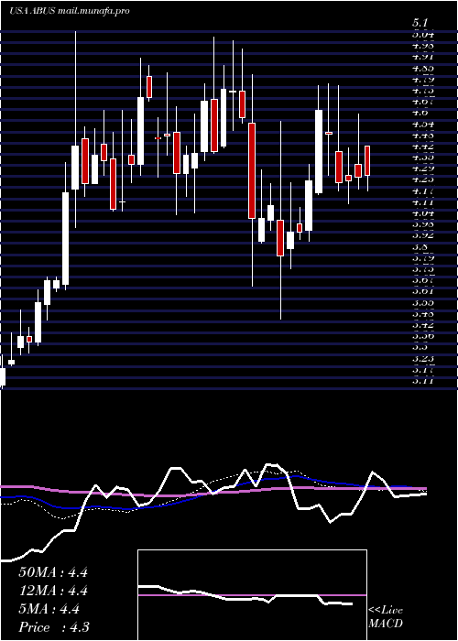
Task: Click the 4.29 price axis label
Action: [x=423, y=168]
